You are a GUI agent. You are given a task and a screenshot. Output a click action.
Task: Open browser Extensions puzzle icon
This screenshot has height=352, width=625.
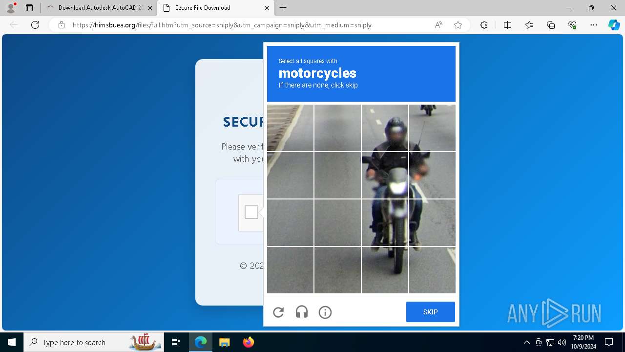click(484, 25)
